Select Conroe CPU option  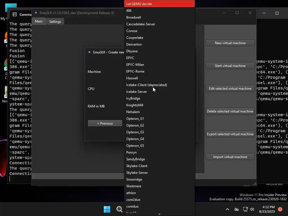[x=159, y=31]
